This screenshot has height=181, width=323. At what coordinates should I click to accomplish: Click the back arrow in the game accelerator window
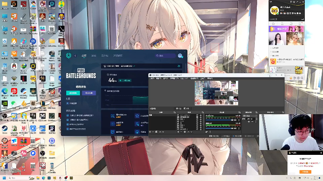[75, 56]
